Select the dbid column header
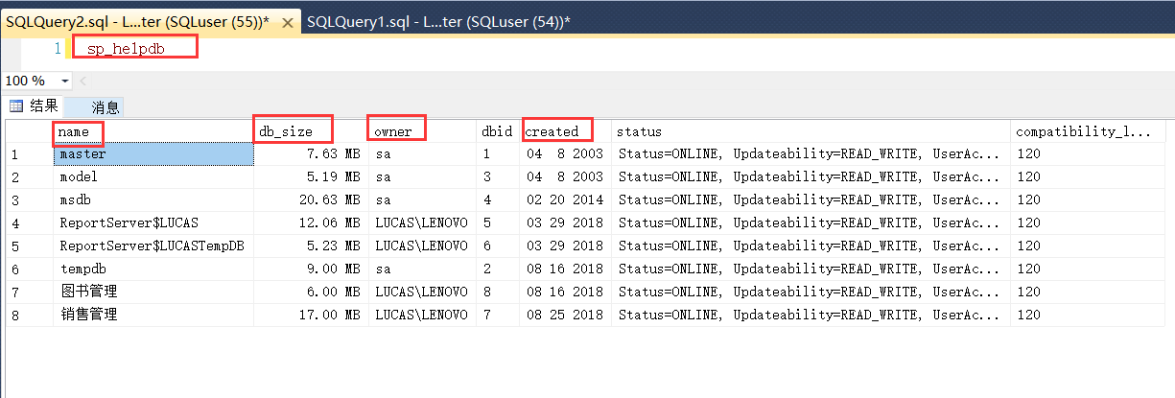 (x=499, y=130)
